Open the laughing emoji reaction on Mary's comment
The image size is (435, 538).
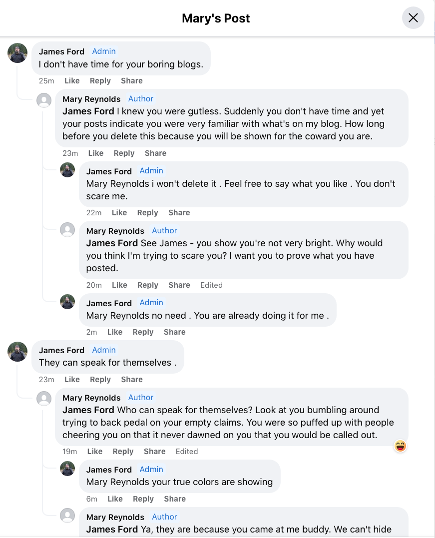click(x=400, y=446)
